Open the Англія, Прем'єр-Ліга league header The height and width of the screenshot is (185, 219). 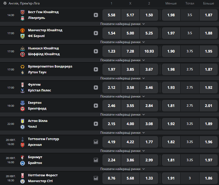tap(24, 3)
